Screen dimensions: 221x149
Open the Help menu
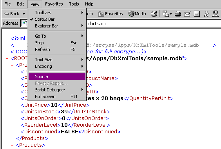coord(89,4)
